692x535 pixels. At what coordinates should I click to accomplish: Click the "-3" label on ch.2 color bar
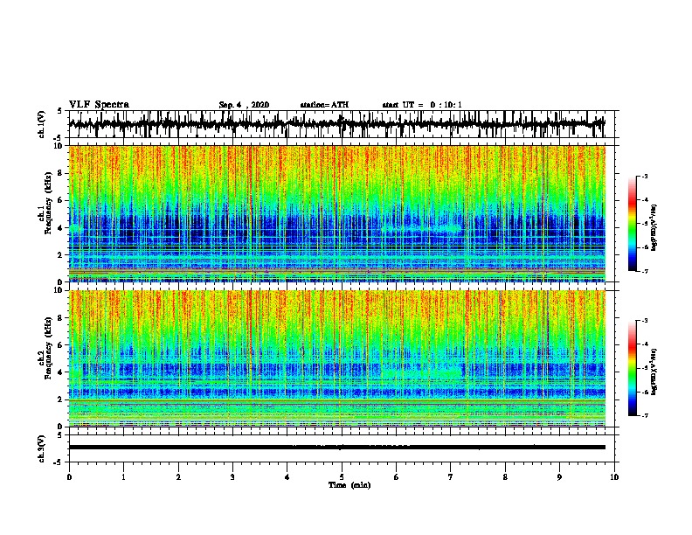645,321
